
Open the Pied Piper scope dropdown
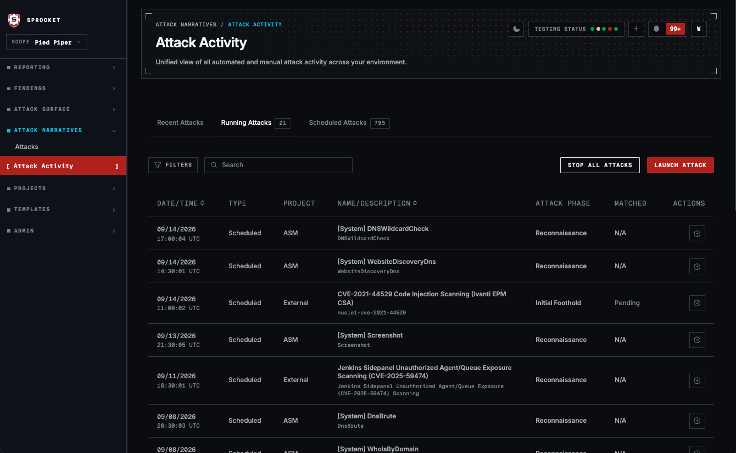47,42
